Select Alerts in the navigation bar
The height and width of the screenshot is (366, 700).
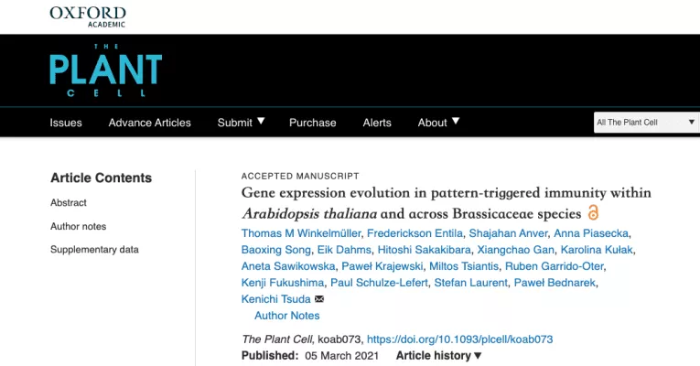pos(377,123)
